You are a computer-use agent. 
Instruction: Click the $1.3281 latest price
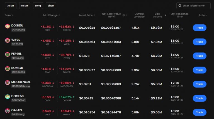(85, 84)
